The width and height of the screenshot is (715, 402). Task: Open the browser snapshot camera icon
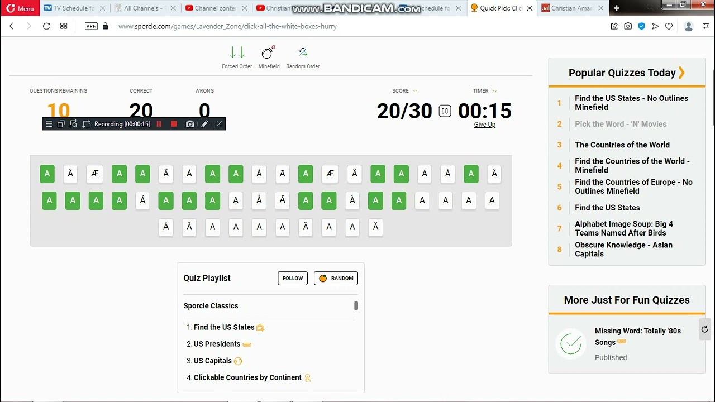pos(628,26)
